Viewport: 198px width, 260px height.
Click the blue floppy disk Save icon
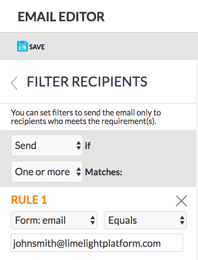click(22, 46)
